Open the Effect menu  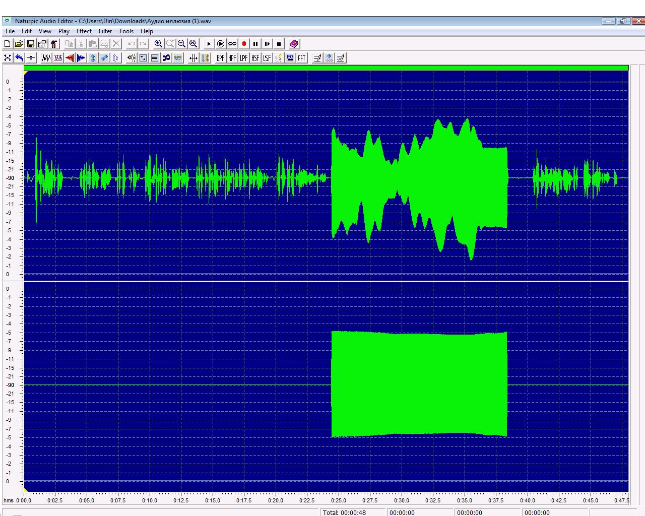click(84, 31)
